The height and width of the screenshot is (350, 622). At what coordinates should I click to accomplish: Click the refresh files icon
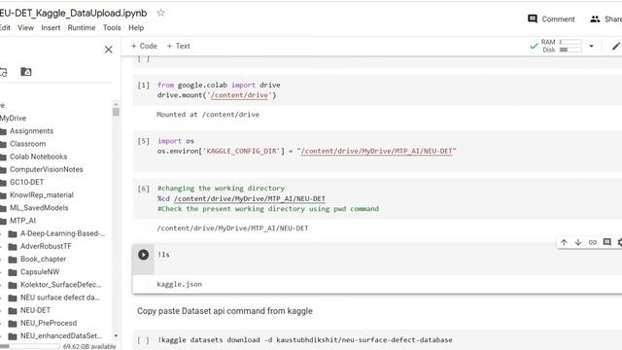click(3, 72)
